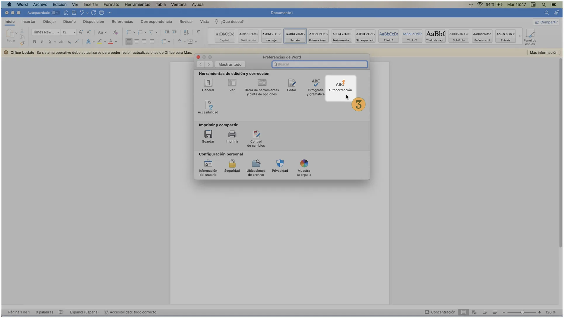Toggle the Autoguardado switch
The image size is (564, 318).
coord(55,13)
